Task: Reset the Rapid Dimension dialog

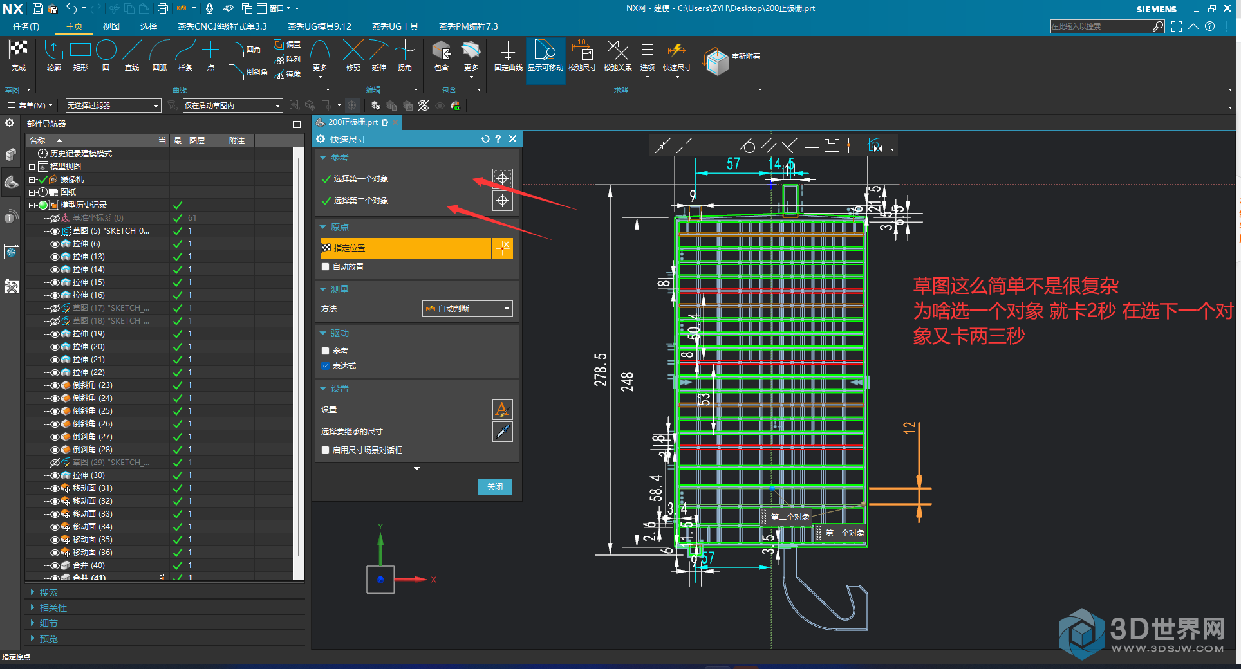Action: point(485,139)
